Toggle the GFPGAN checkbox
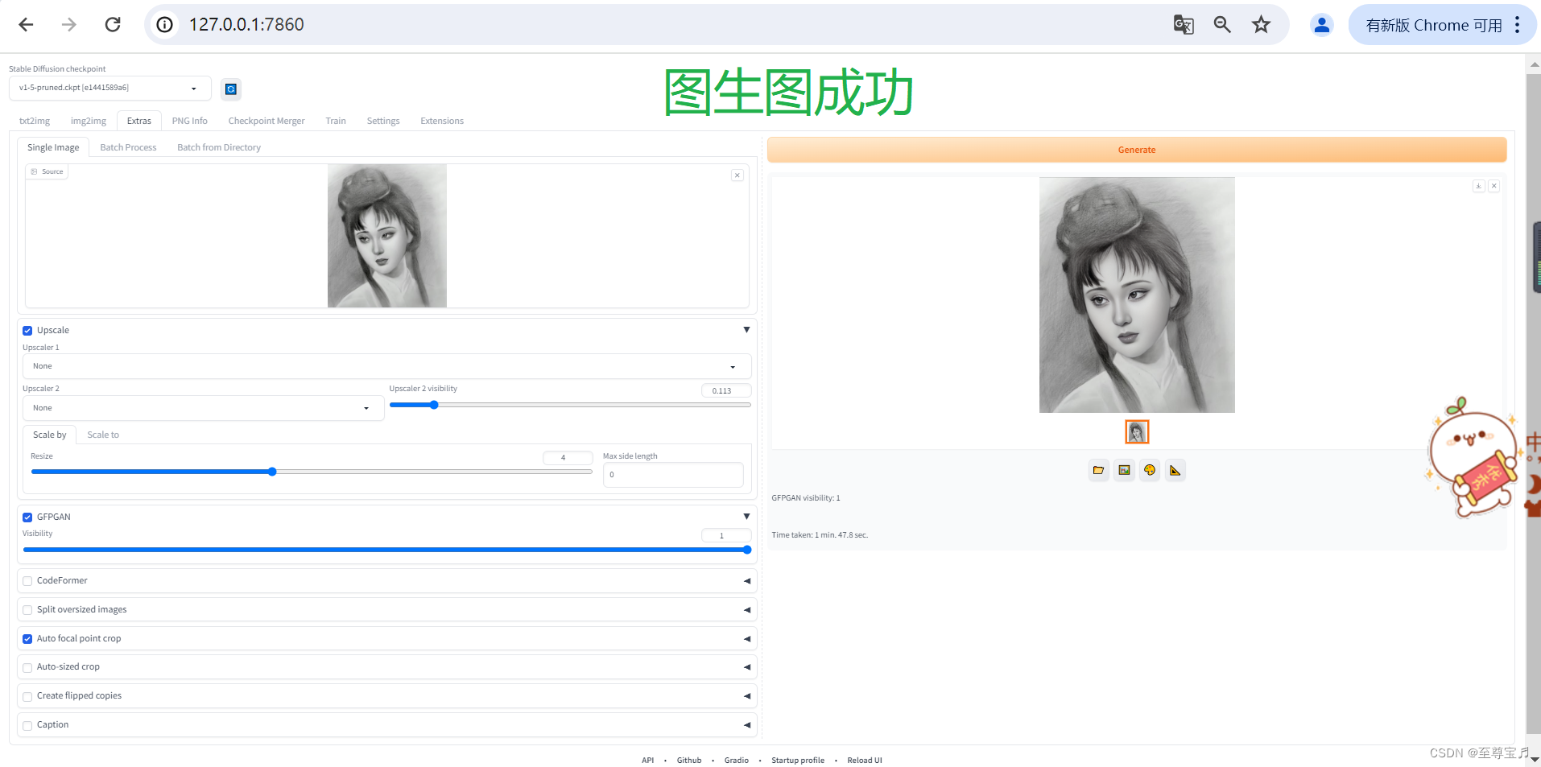1541x767 pixels. pyautogui.click(x=27, y=518)
